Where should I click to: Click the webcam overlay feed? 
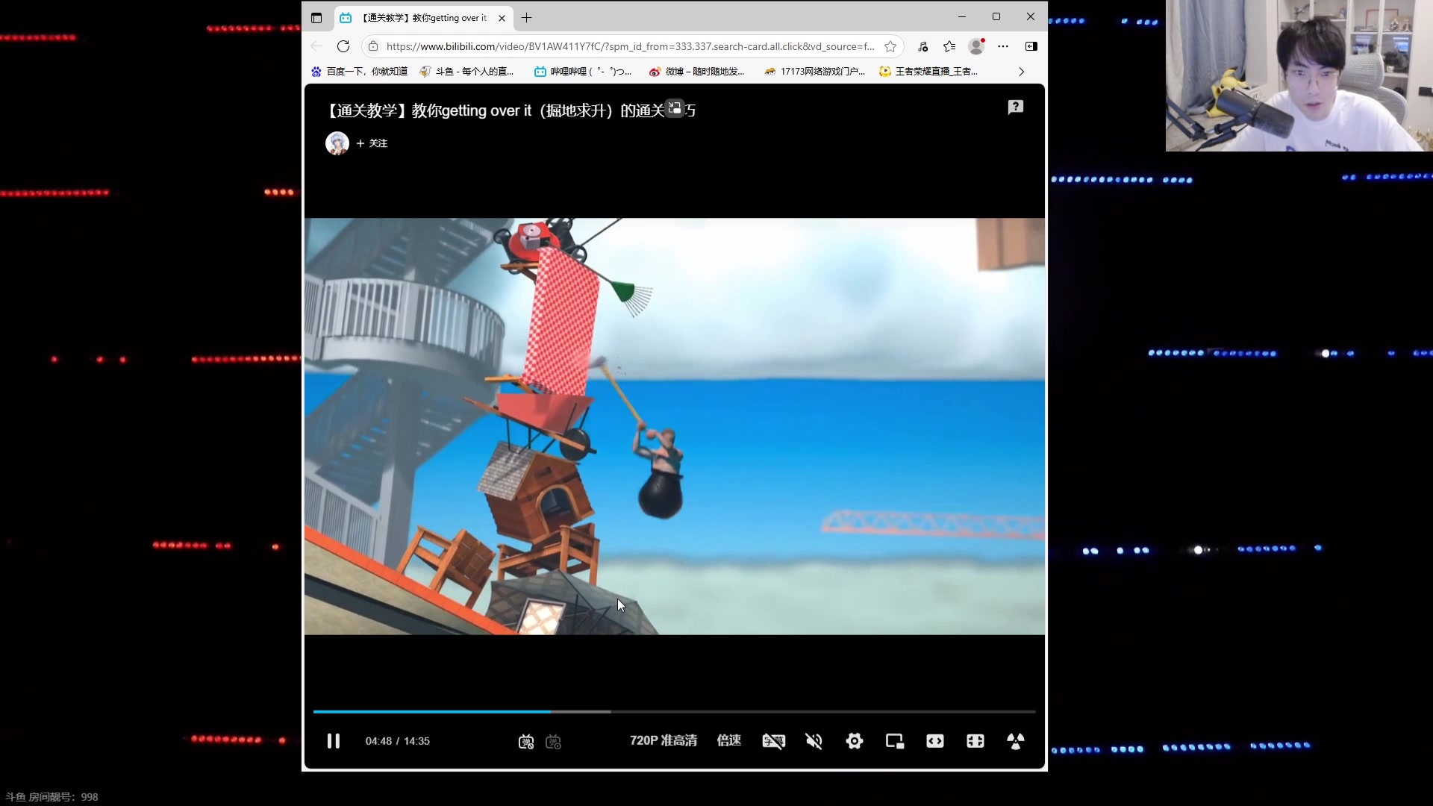[1299, 75]
